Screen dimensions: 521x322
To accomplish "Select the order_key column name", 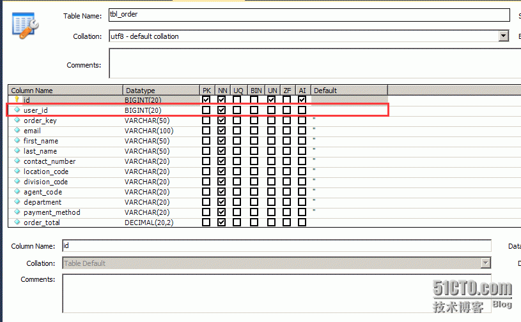I will click(x=40, y=121).
